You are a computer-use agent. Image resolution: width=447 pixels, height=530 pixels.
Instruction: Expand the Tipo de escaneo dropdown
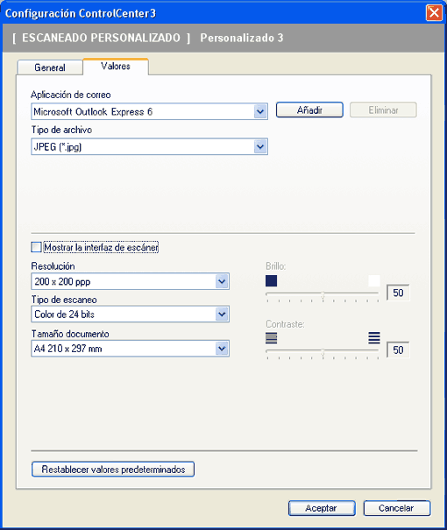(x=222, y=314)
